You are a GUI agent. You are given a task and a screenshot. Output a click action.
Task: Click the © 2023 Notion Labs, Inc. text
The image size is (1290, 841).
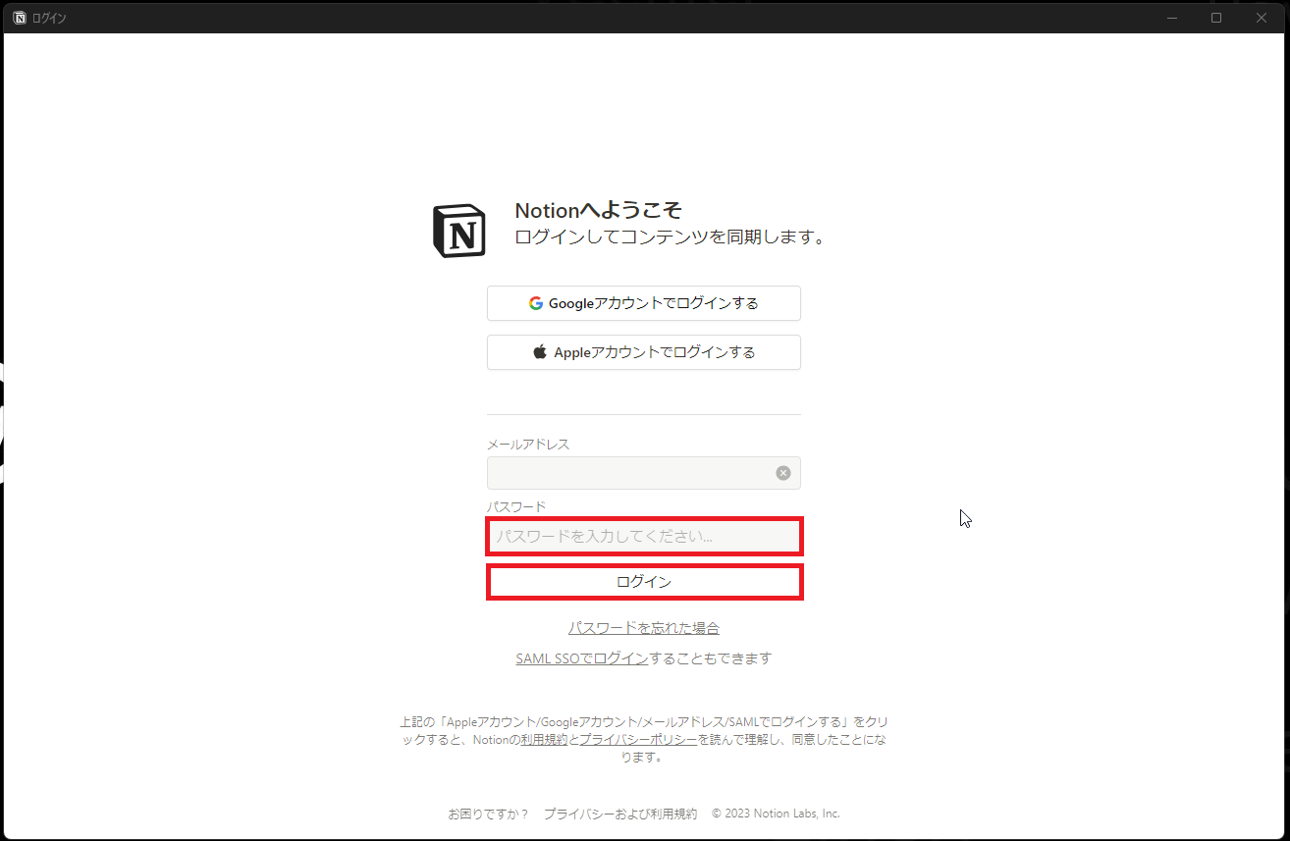coord(776,814)
